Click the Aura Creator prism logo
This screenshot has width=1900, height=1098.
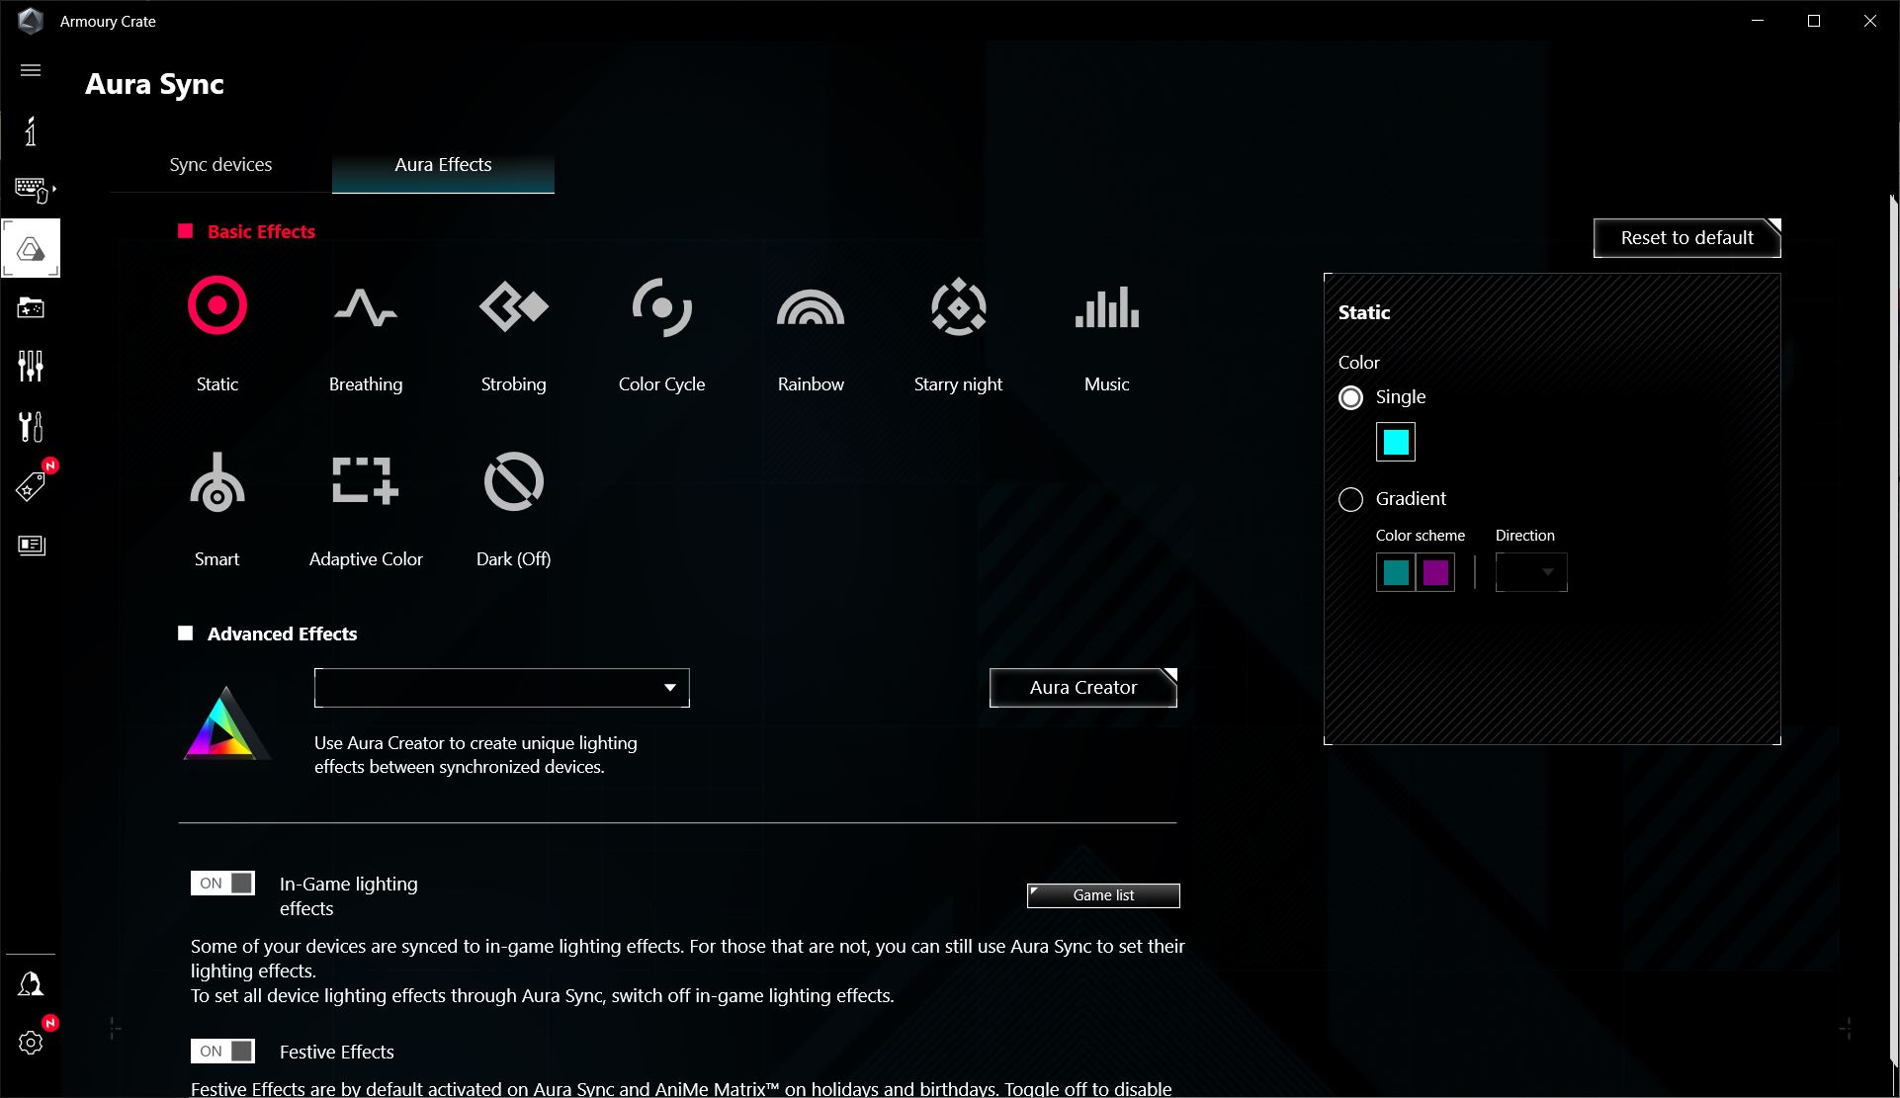[x=225, y=723]
